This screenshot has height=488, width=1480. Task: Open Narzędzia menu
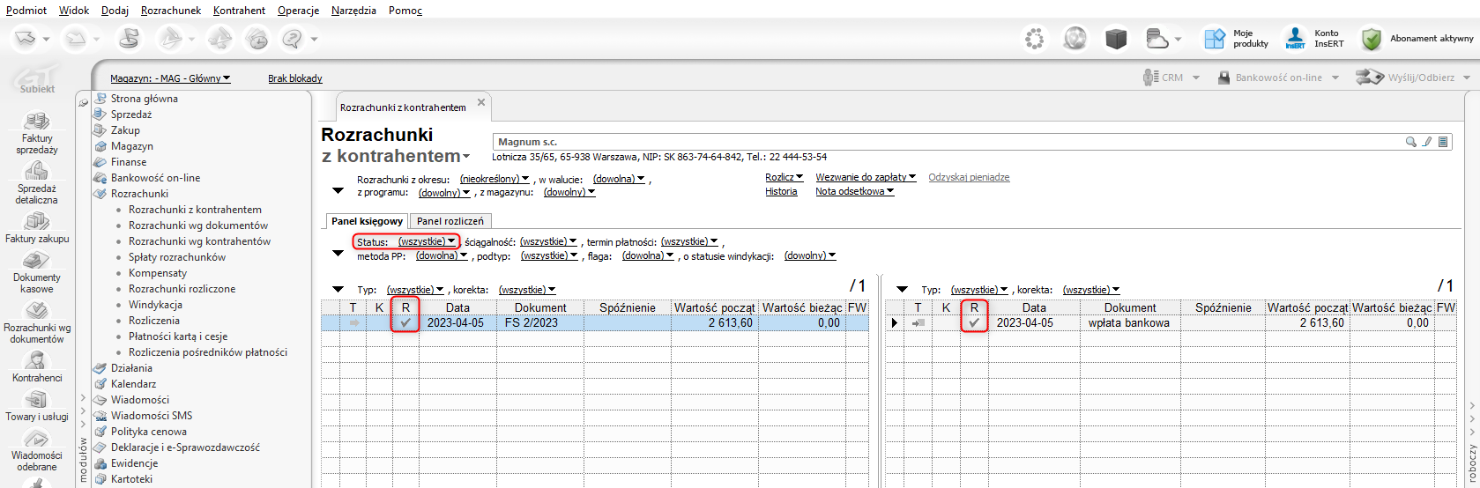pyautogui.click(x=353, y=11)
